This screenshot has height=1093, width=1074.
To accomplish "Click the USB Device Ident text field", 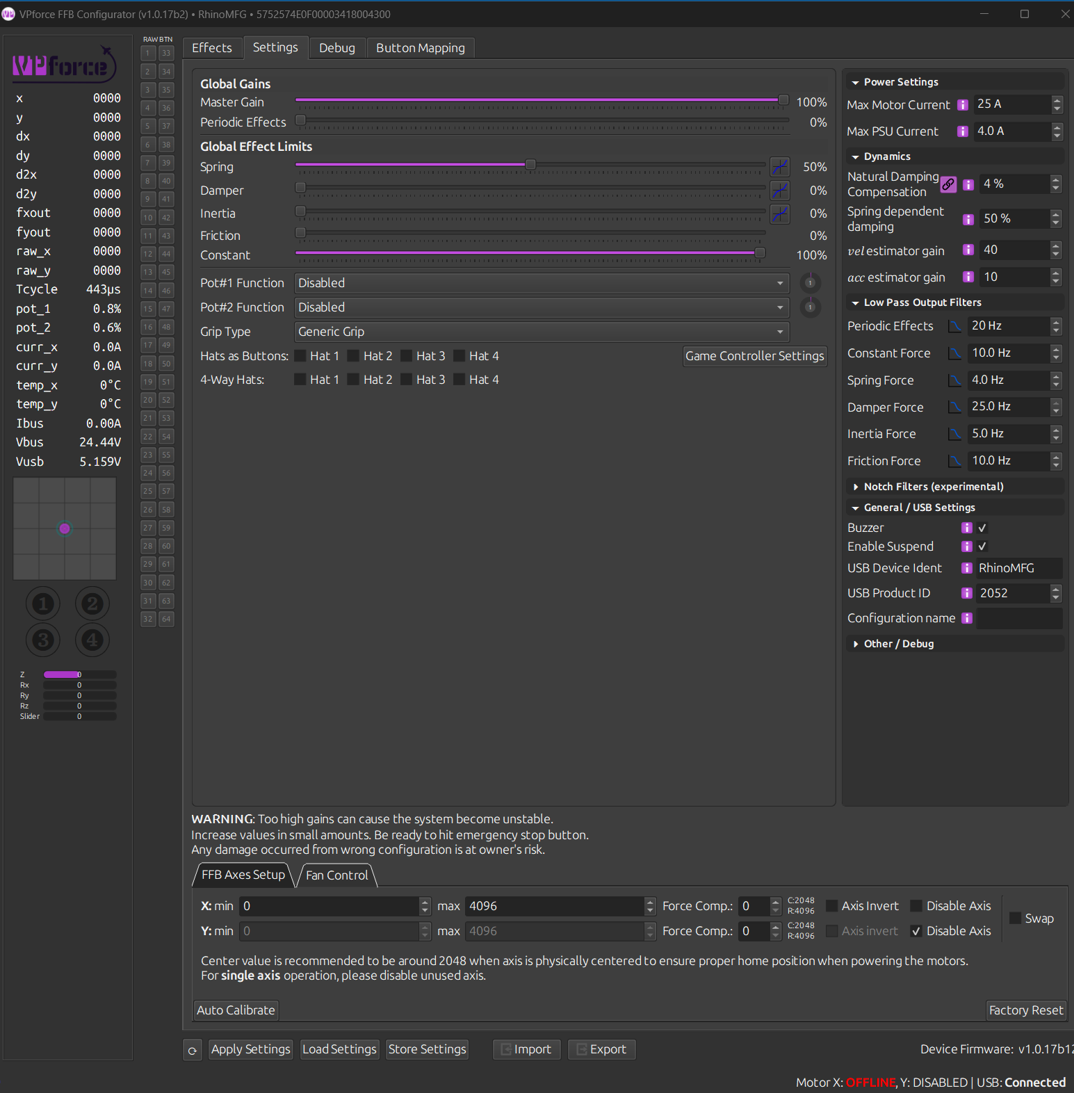I will (x=1019, y=568).
